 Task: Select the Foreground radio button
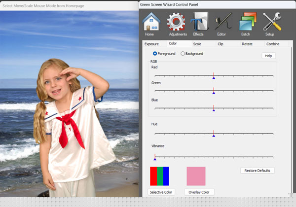click(x=155, y=54)
